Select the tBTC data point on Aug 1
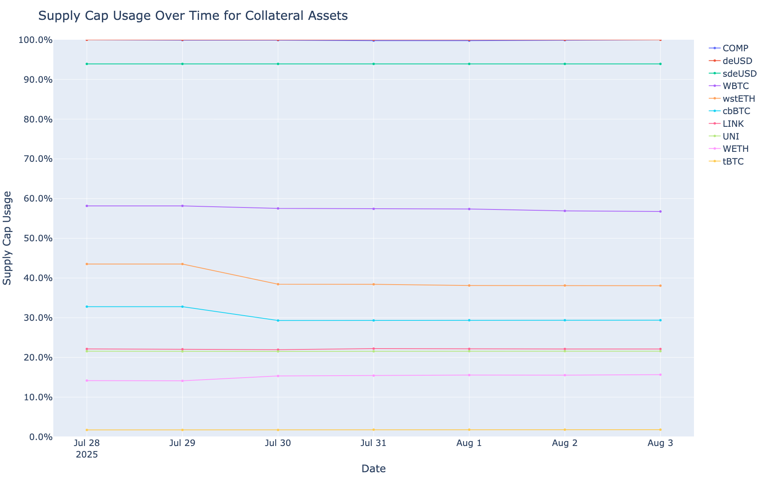The height and width of the screenshot is (477, 764). [x=469, y=430]
